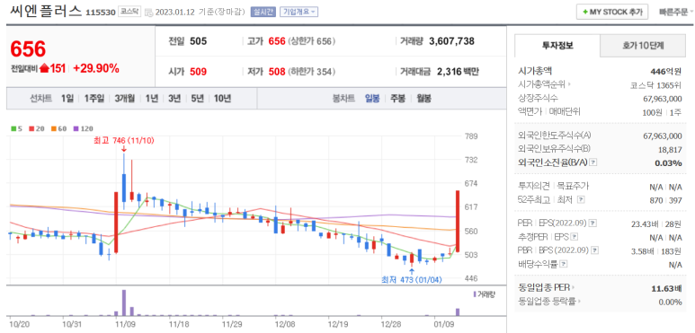Click the 23.43배 | 28원 value
The height and width of the screenshot is (333, 695).
point(656,223)
